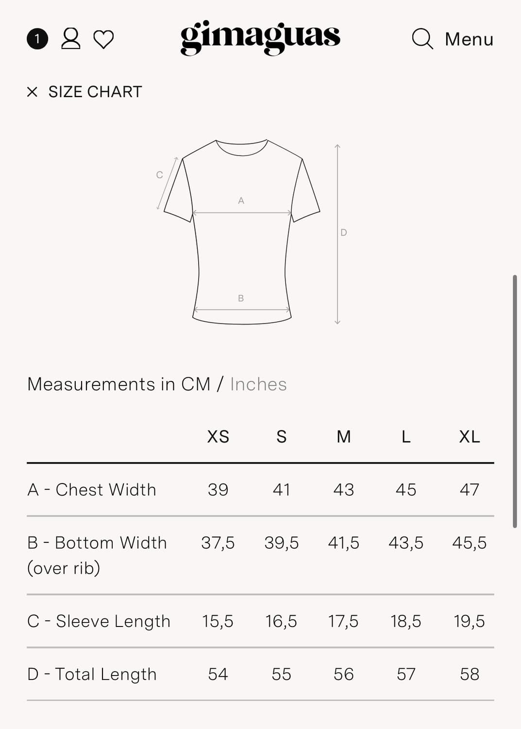Viewport: 521px width, 729px height.
Task: Click the C - Sleeve Length row label
Action: coord(99,622)
